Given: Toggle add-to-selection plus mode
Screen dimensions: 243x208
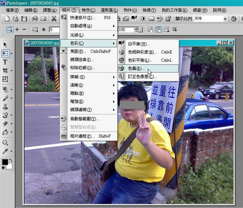Looking at the screenshot, I should (17, 29).
